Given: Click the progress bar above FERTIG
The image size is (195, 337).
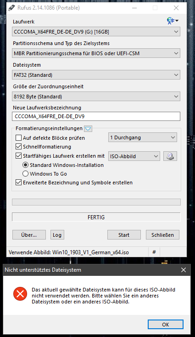Looking at the screenshot, I should 96,202.
